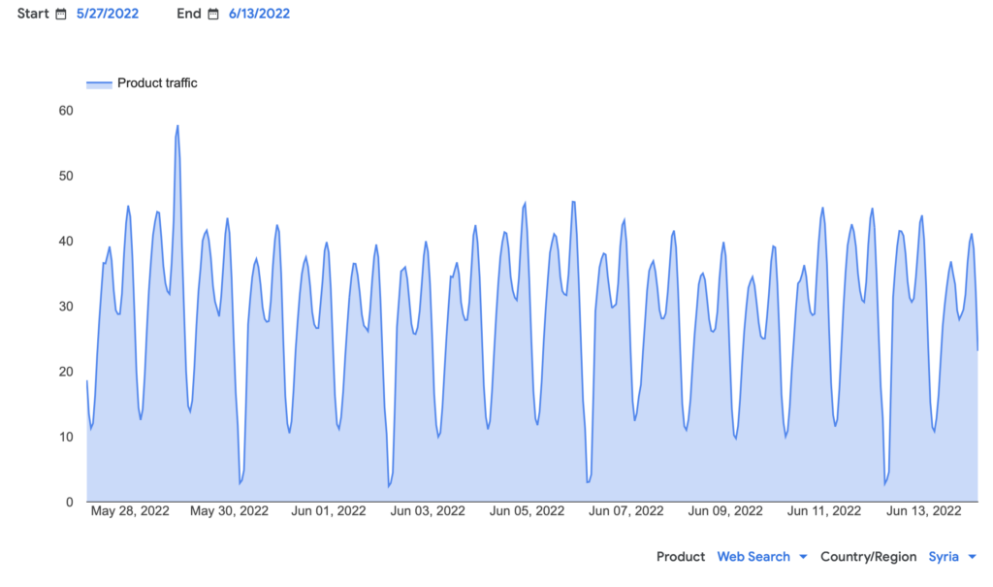Click the Jun 05, 2022 axis label
The width and height of the screenshot is (993, 587).
(528, 511)
